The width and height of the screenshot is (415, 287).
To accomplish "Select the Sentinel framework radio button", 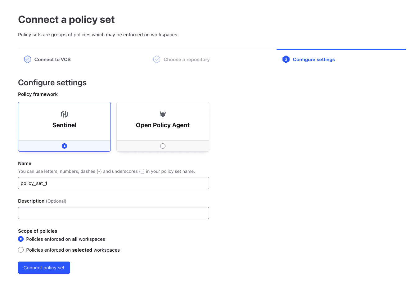I will pyautogui.click(x=64, y=146).
